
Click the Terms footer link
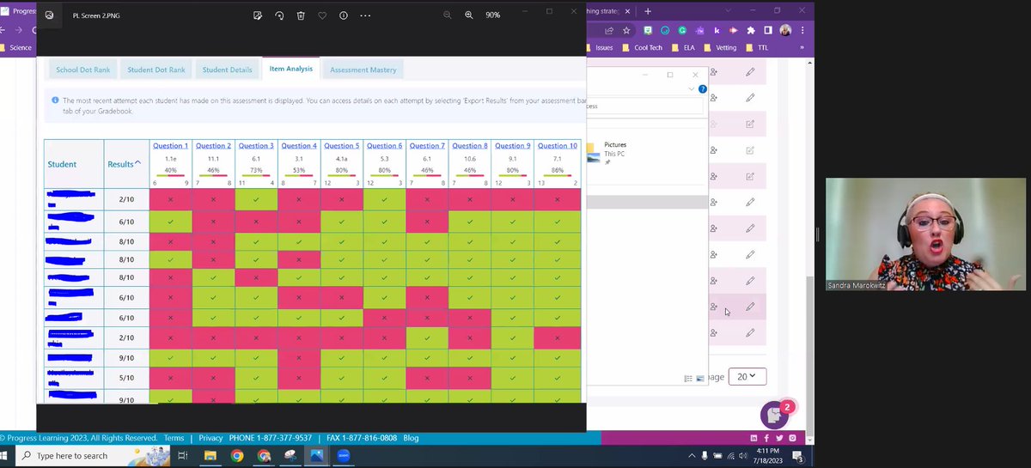click(174, 438)
